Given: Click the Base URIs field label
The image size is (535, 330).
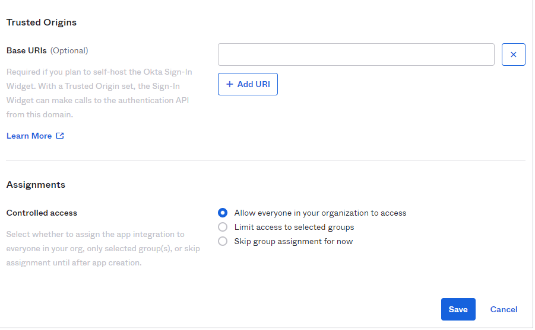Looking at the screenshot, I should tap(27, 51).
